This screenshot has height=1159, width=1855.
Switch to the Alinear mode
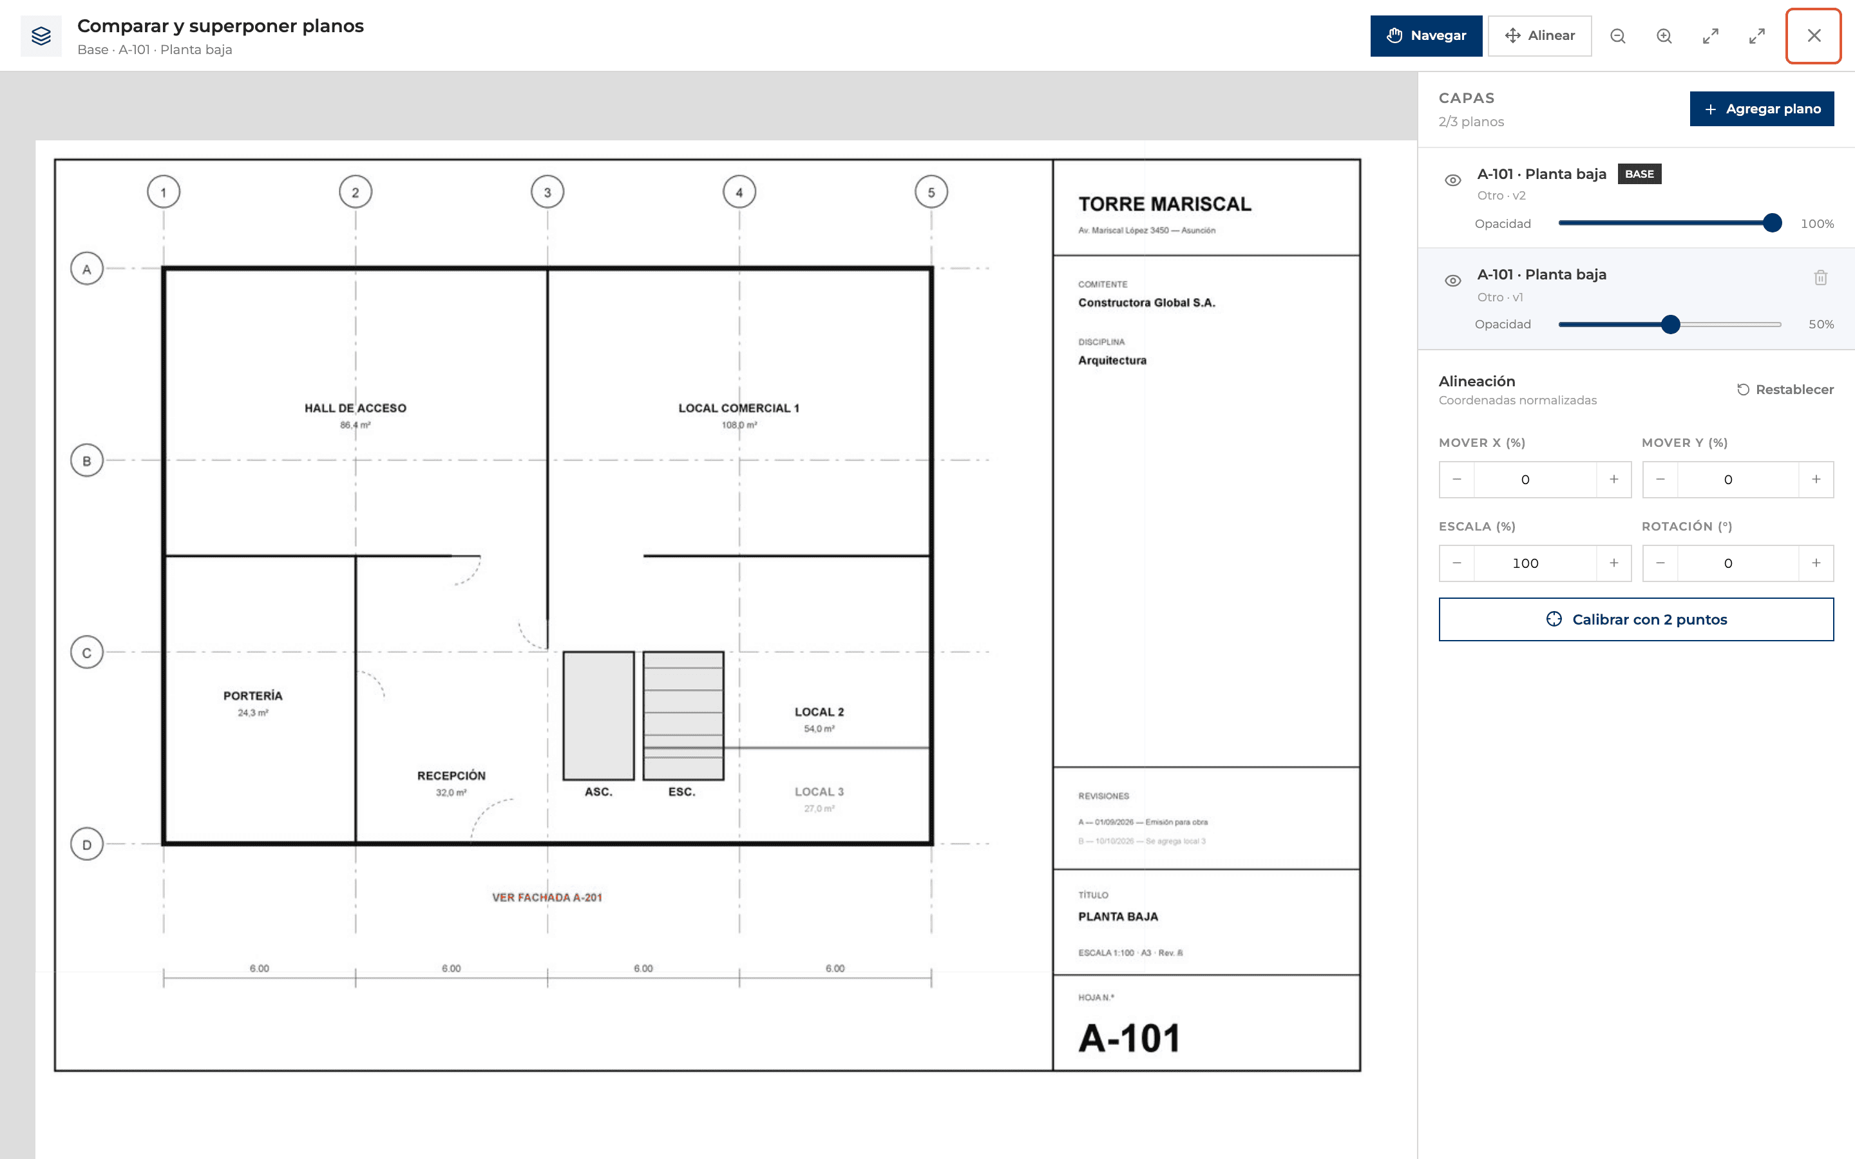point(1539,36)
